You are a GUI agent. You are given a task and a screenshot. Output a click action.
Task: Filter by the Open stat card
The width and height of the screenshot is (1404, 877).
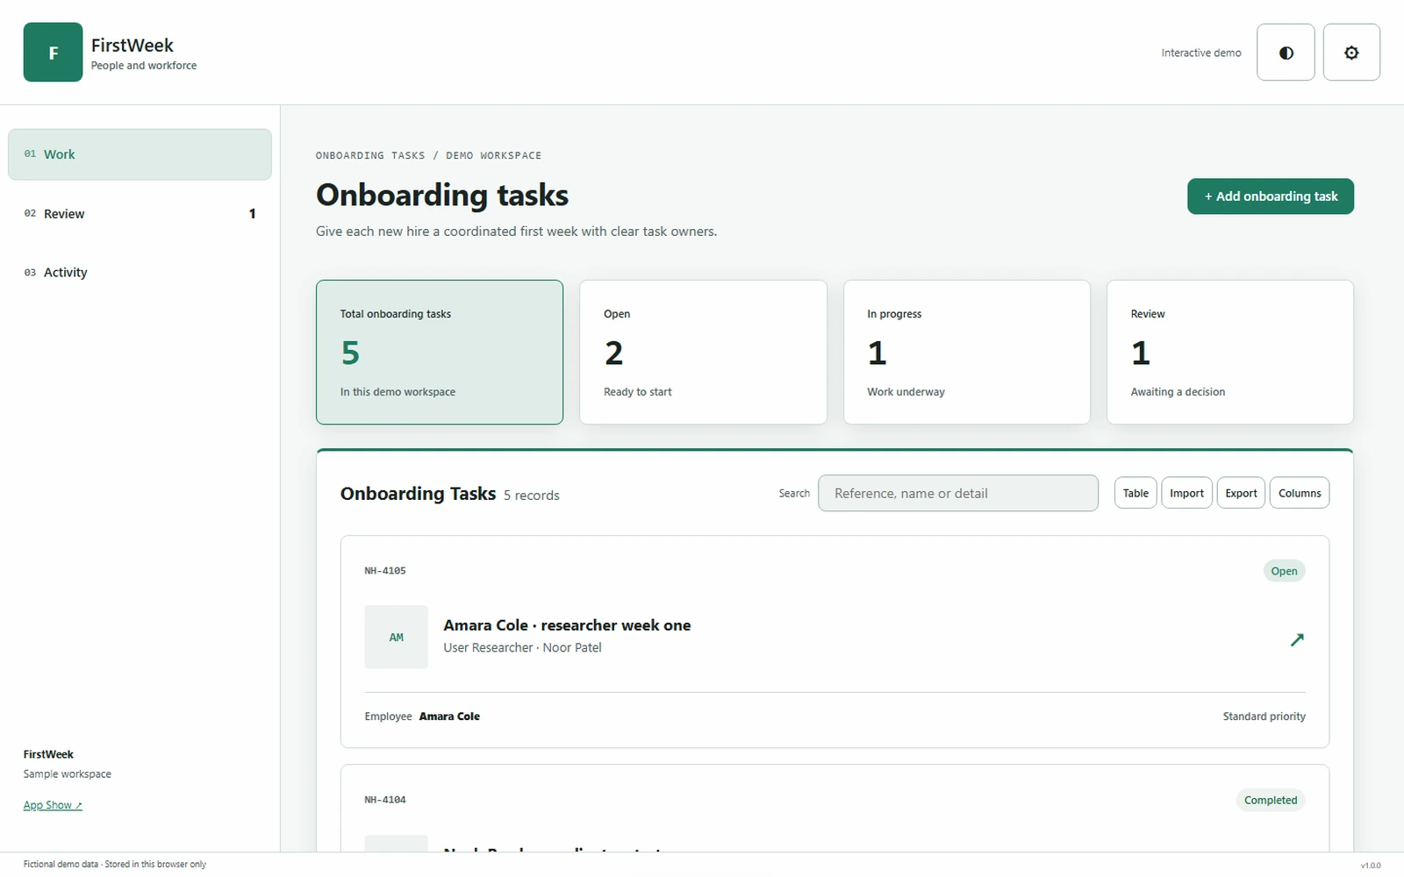tap(703, 352)
